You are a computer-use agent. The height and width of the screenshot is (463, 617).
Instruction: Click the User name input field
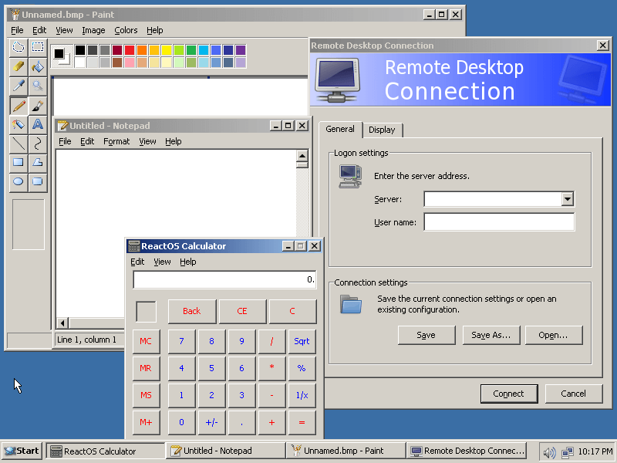click(x=499, y=222)
